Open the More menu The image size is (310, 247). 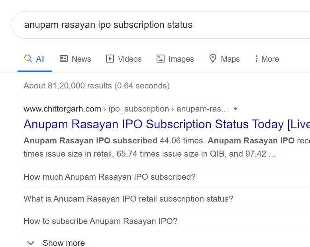pos(267,59)
